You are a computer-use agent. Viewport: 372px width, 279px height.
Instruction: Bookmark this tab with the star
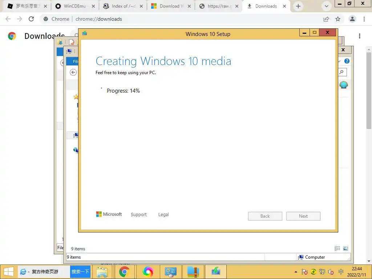(x=338, y=19)
